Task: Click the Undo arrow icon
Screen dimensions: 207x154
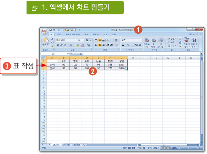Action: tap(54, 30)
